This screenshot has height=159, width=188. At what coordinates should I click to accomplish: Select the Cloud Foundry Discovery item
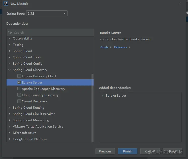pos(40,95)
